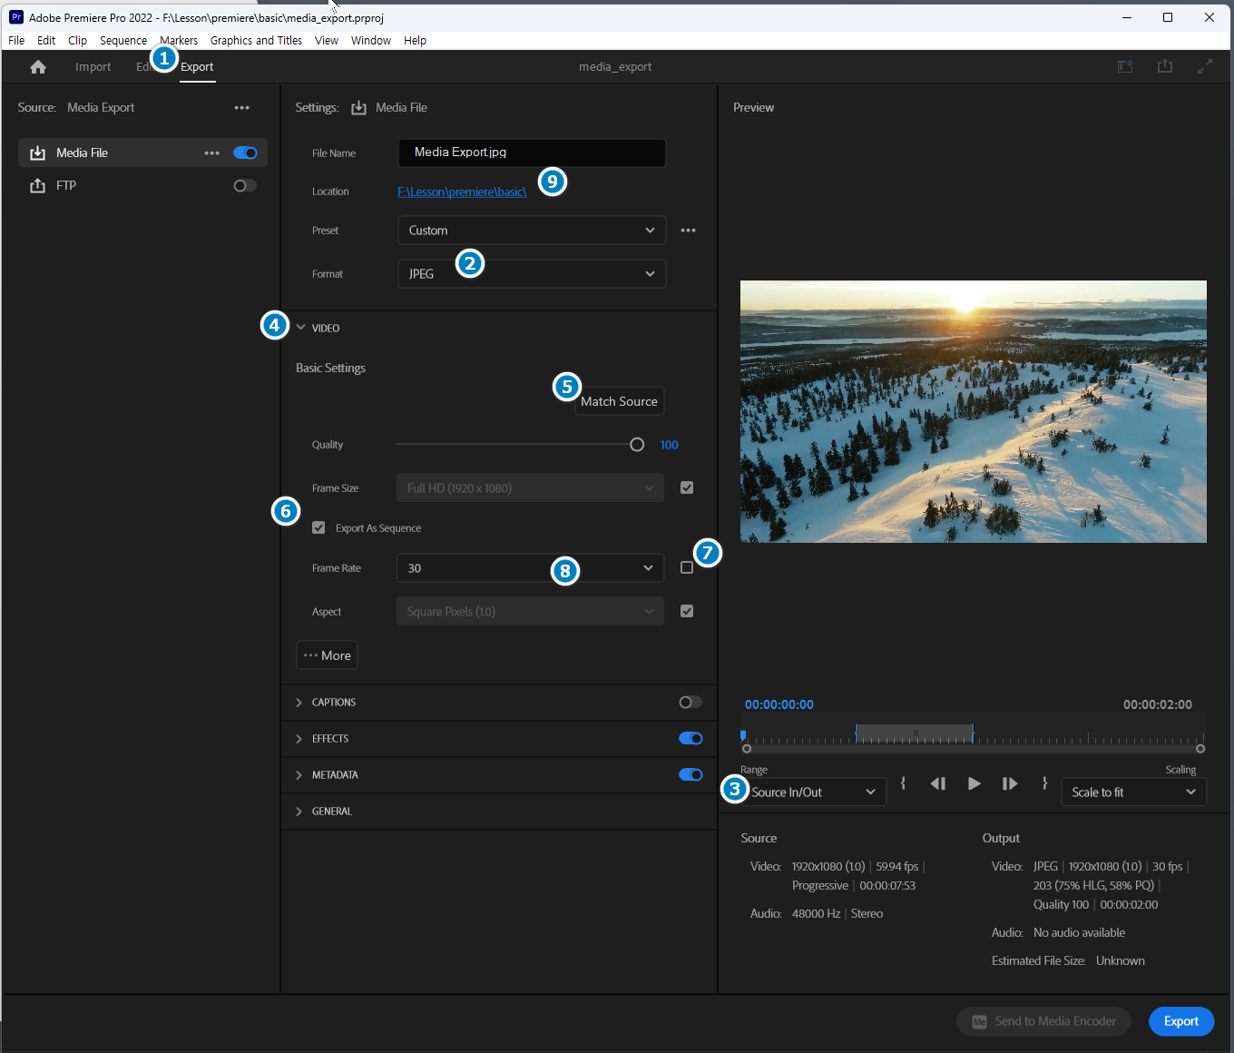Click the Home icon in the header
Screen dimensions: 1234x1053
click(38, 67)
